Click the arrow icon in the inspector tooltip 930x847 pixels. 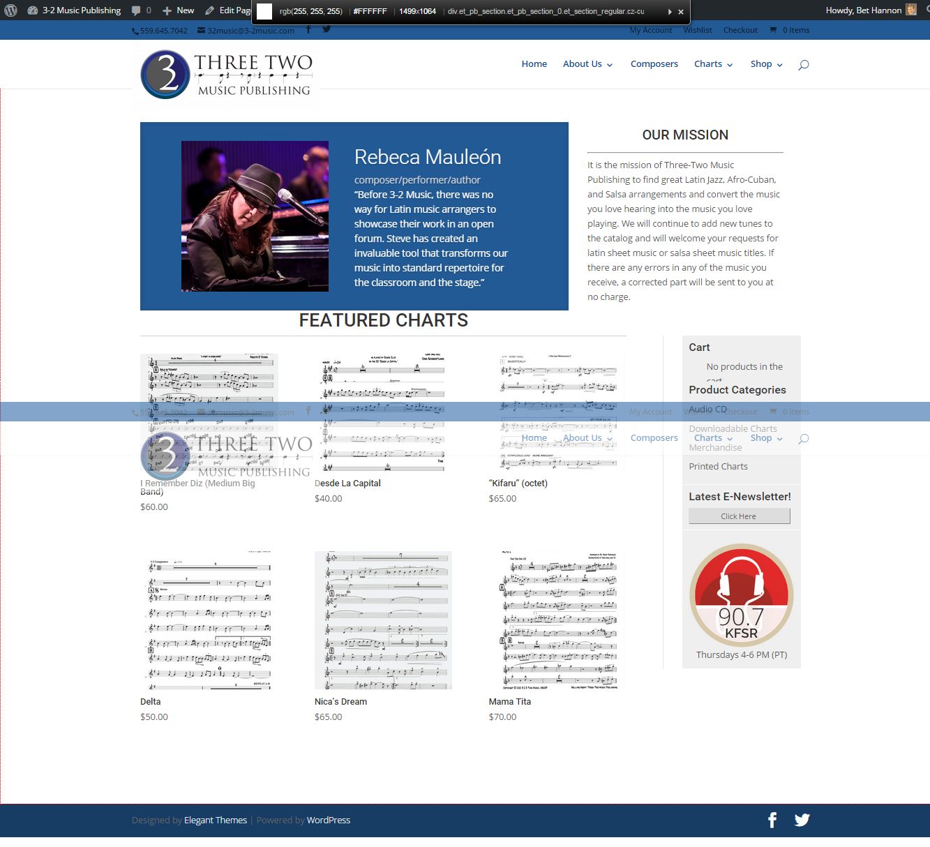tap(670, 11)
